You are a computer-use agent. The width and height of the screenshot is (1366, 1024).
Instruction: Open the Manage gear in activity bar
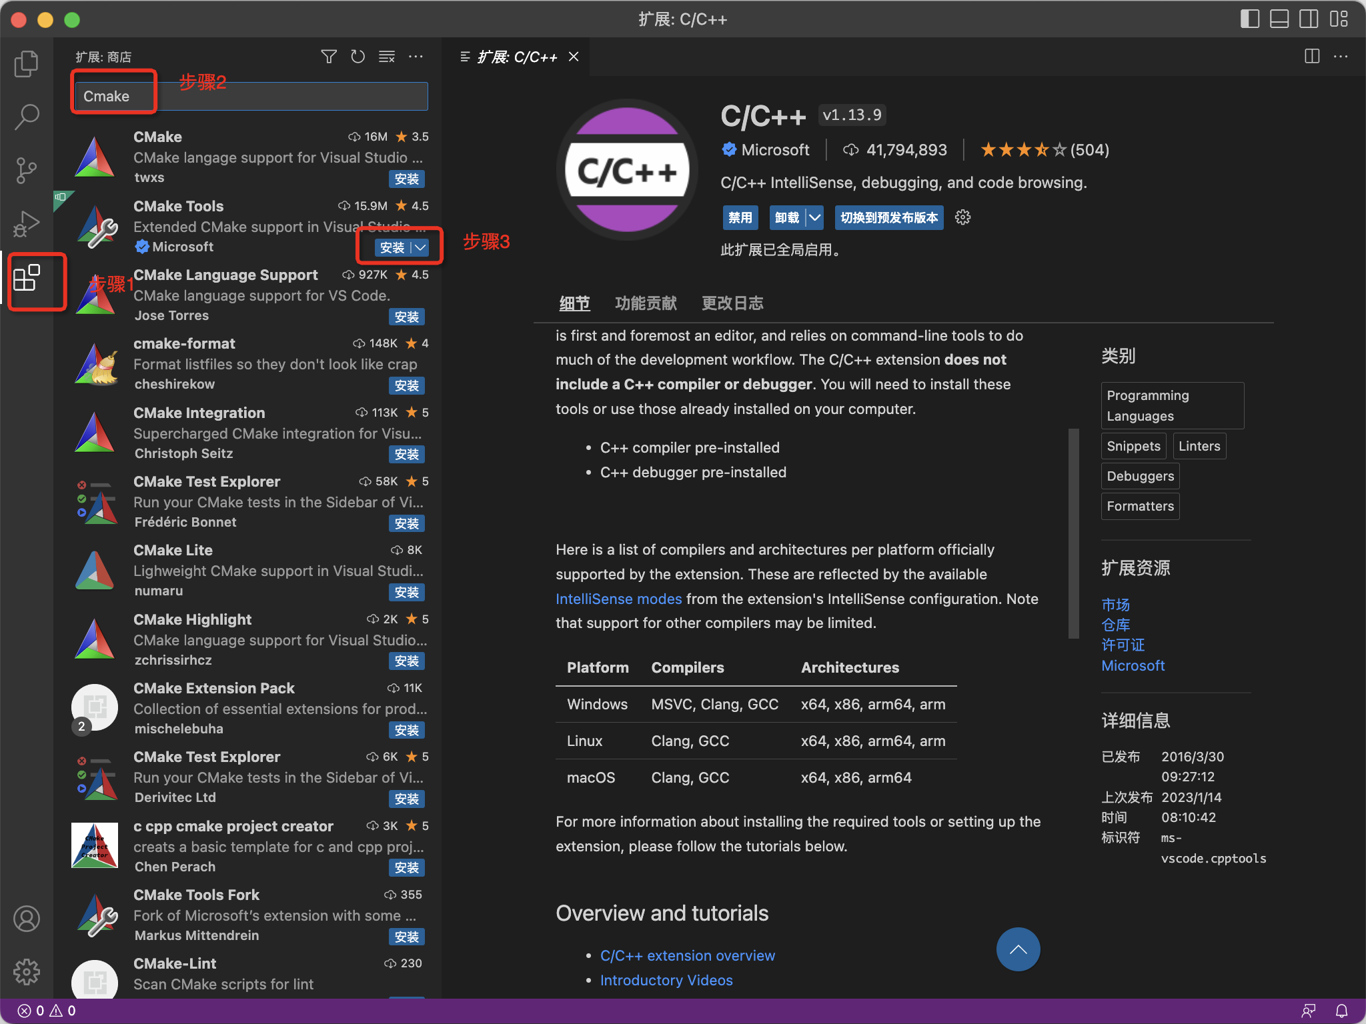tap(27, 972)
